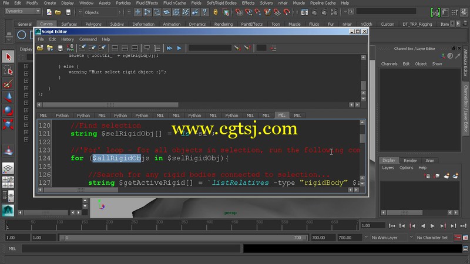Toggle Show Line Numbers icon
The width and height of the screenshot is (470, 264).
click(x=157, y=48)
